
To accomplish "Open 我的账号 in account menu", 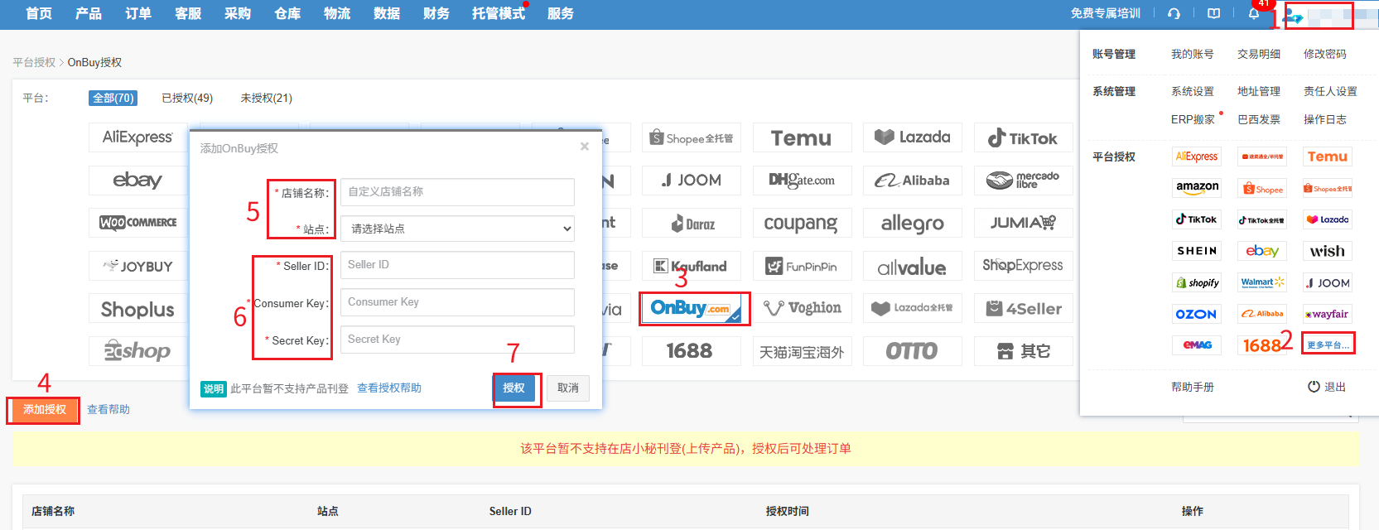I will tap(1193, 54).
